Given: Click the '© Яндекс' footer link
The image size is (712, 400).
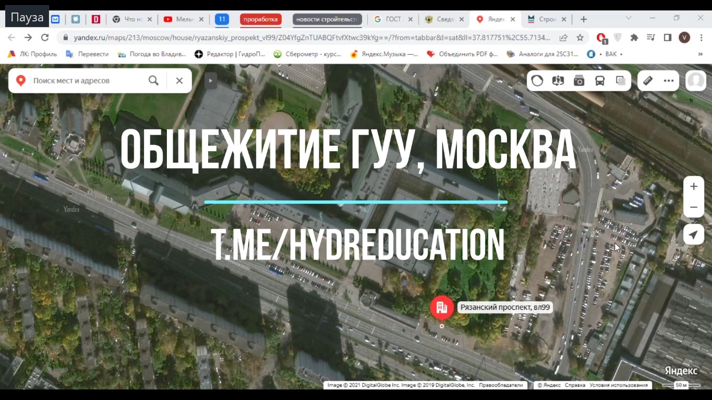Looking at the screenshot, I should coord(549,385).
